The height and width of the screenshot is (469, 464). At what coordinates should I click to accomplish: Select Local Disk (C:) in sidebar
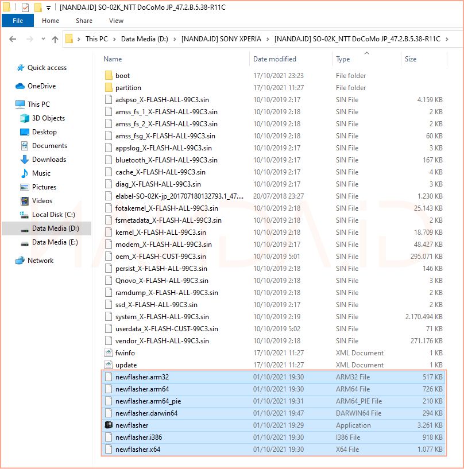point(53,215)
